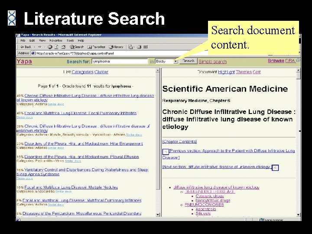Click Similar docs beside Pericarditis - Veins
This screenshot has height=234, width=312.
click(x=73, y=161)
